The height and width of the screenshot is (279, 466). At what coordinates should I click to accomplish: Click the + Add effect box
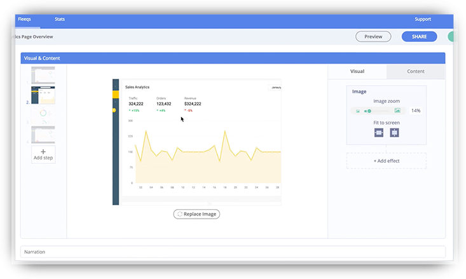[386, 161]
